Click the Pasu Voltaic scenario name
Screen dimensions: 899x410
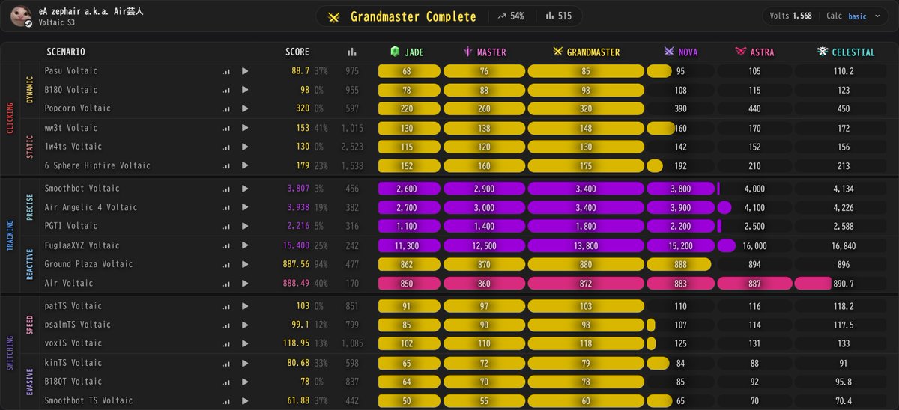[70, 71]
